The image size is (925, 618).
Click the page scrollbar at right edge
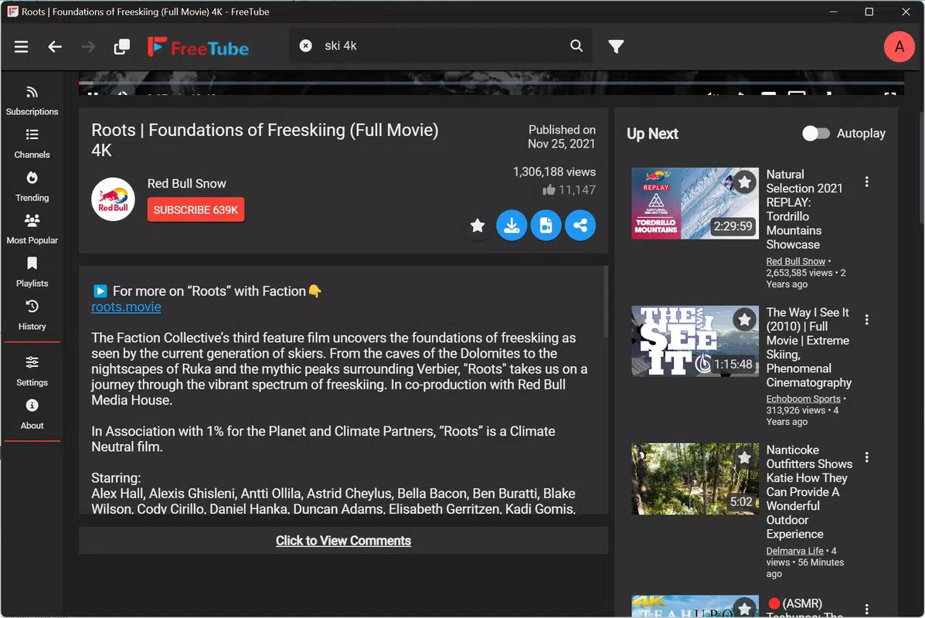pyautogui.click(x=921, y=168)
